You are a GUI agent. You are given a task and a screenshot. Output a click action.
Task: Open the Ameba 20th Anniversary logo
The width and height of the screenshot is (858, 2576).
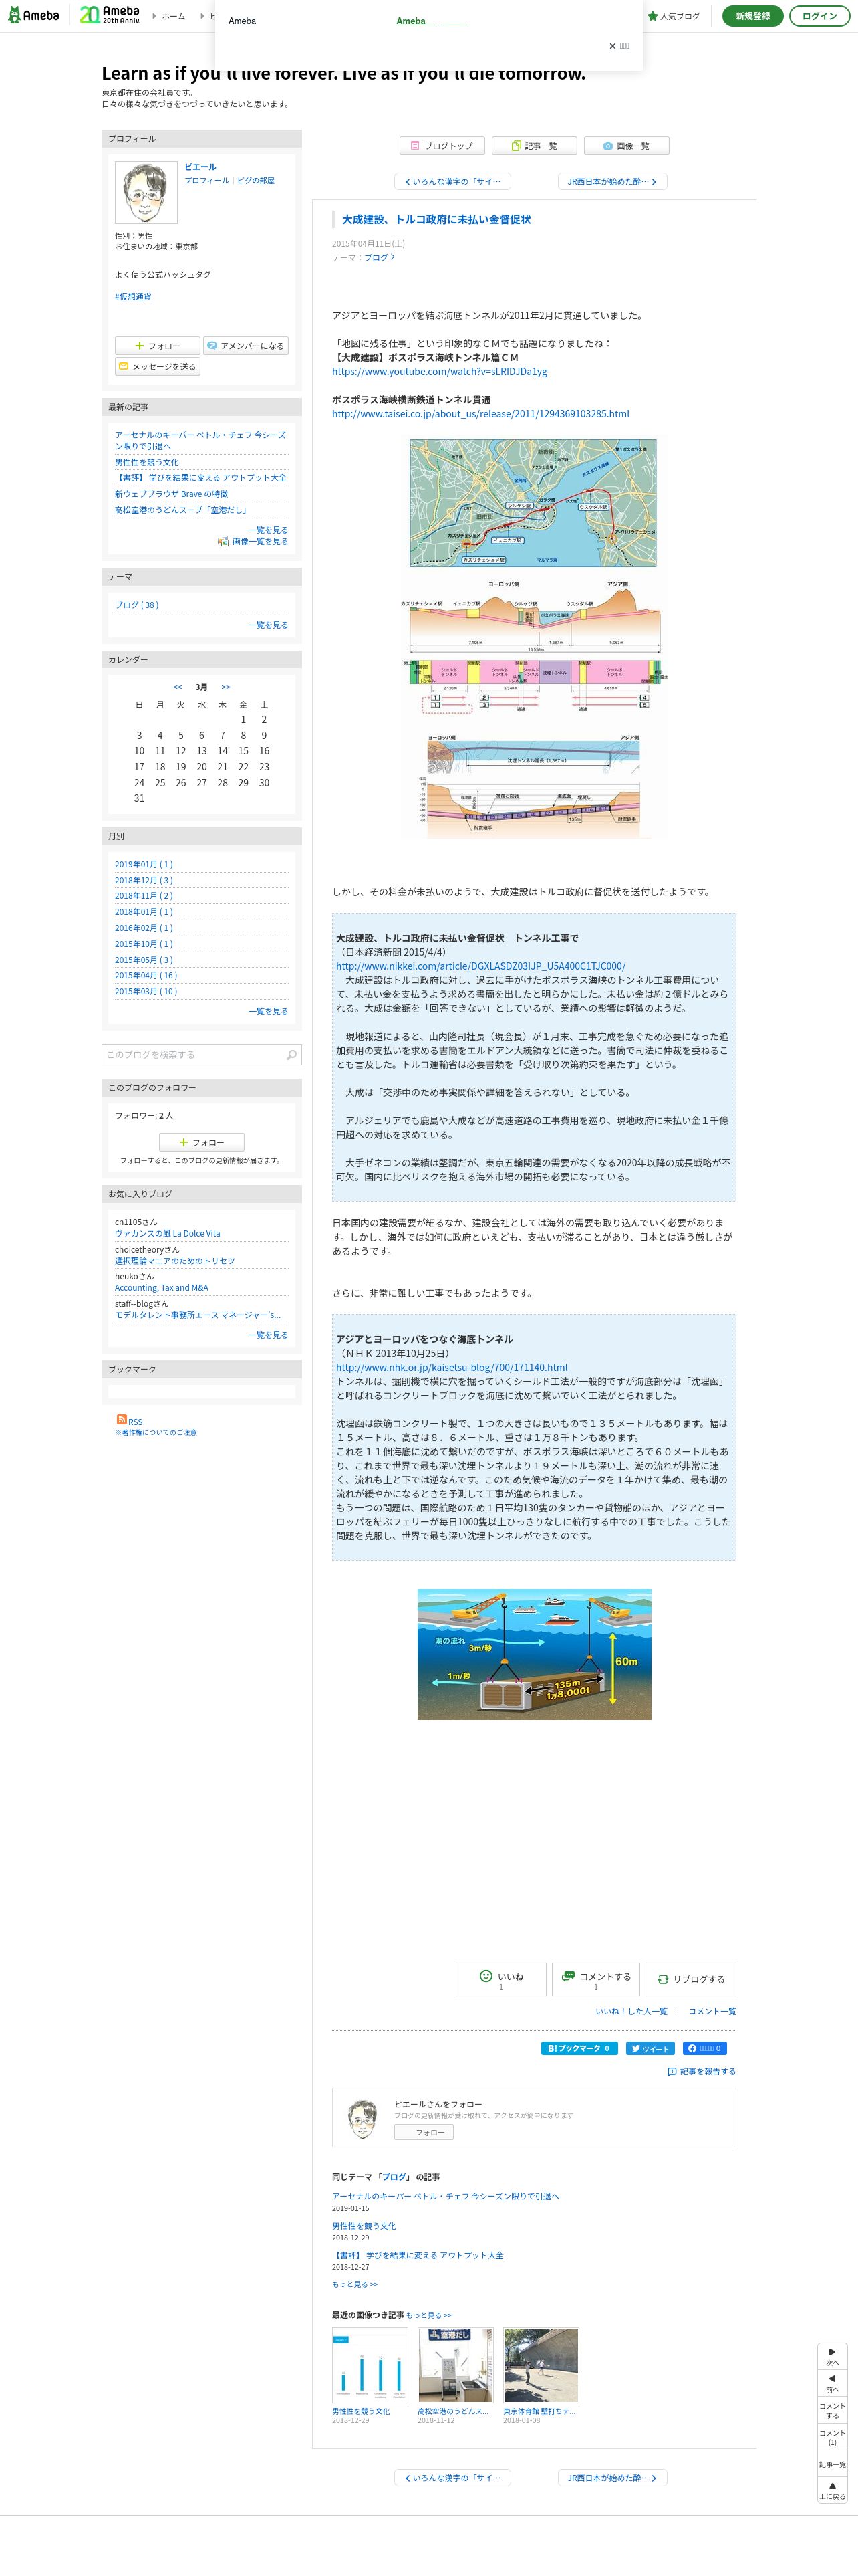(110, 15)
